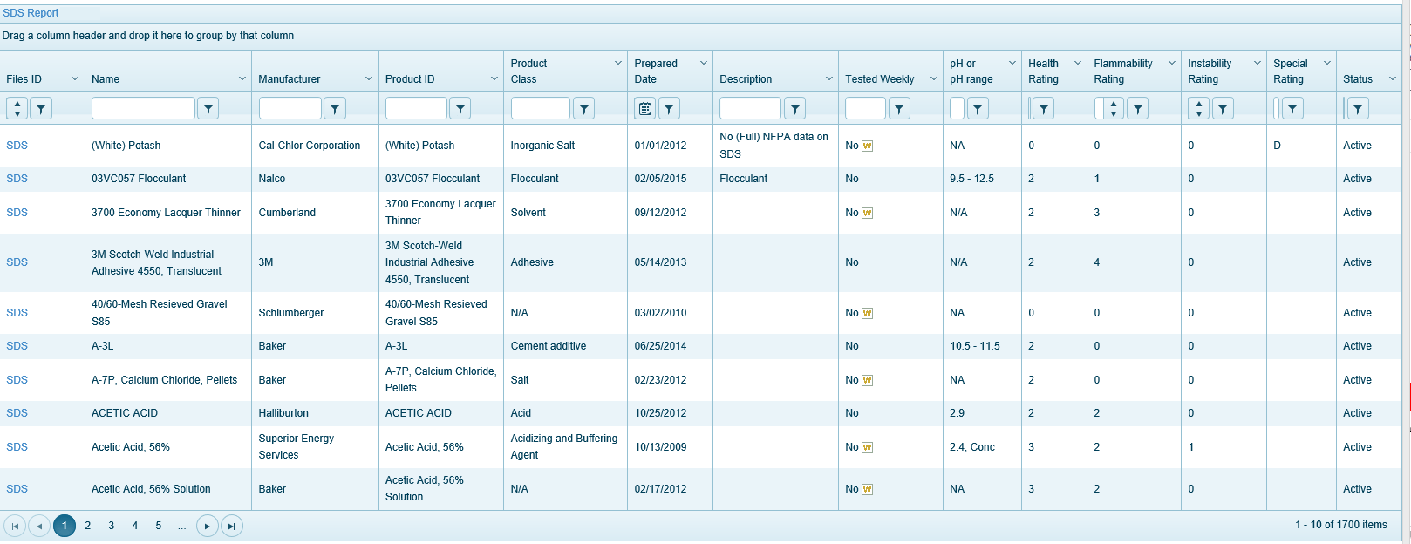Go to the previous page
Screen dimensions: 1411x544
(x=39, y=526)
